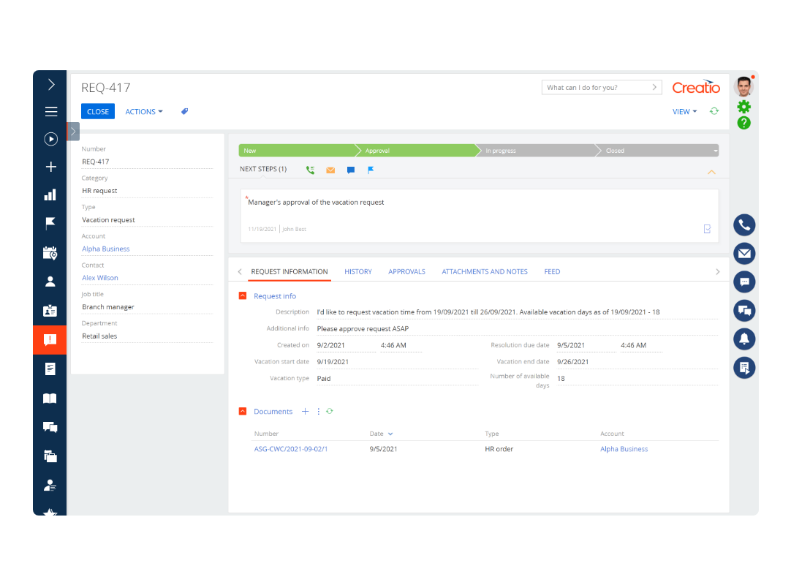Open the Actions dropdown menu

click(x=143, y=112)
